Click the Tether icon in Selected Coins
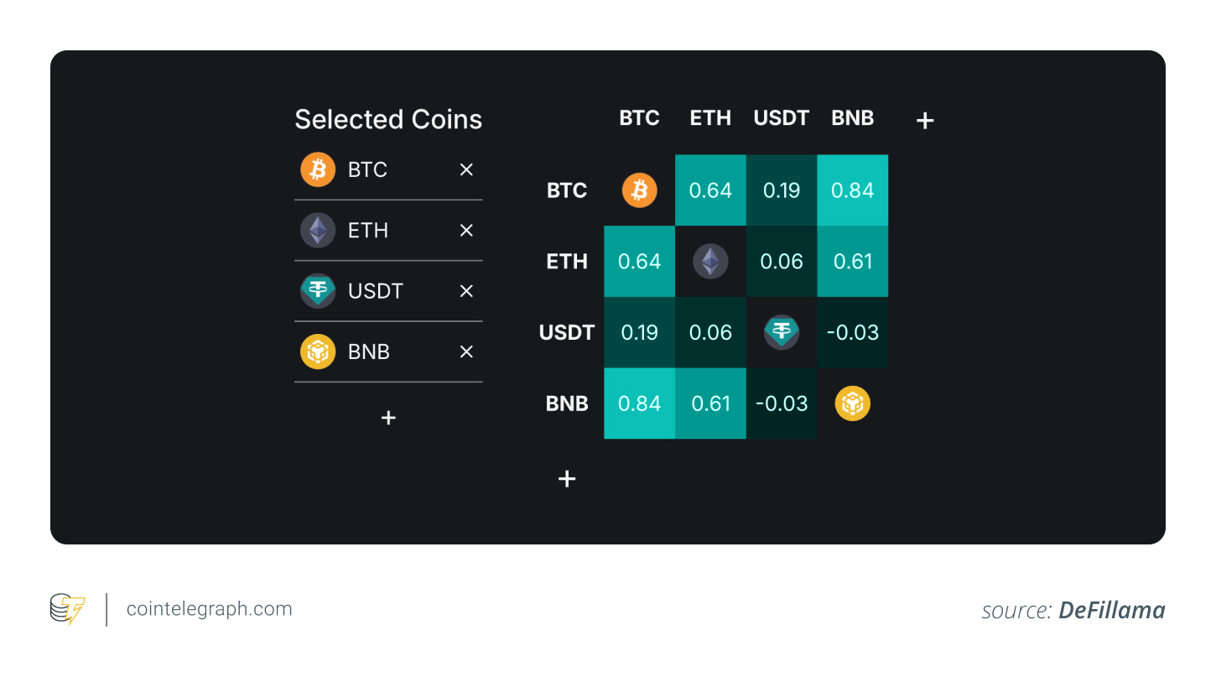 (318, 291)
